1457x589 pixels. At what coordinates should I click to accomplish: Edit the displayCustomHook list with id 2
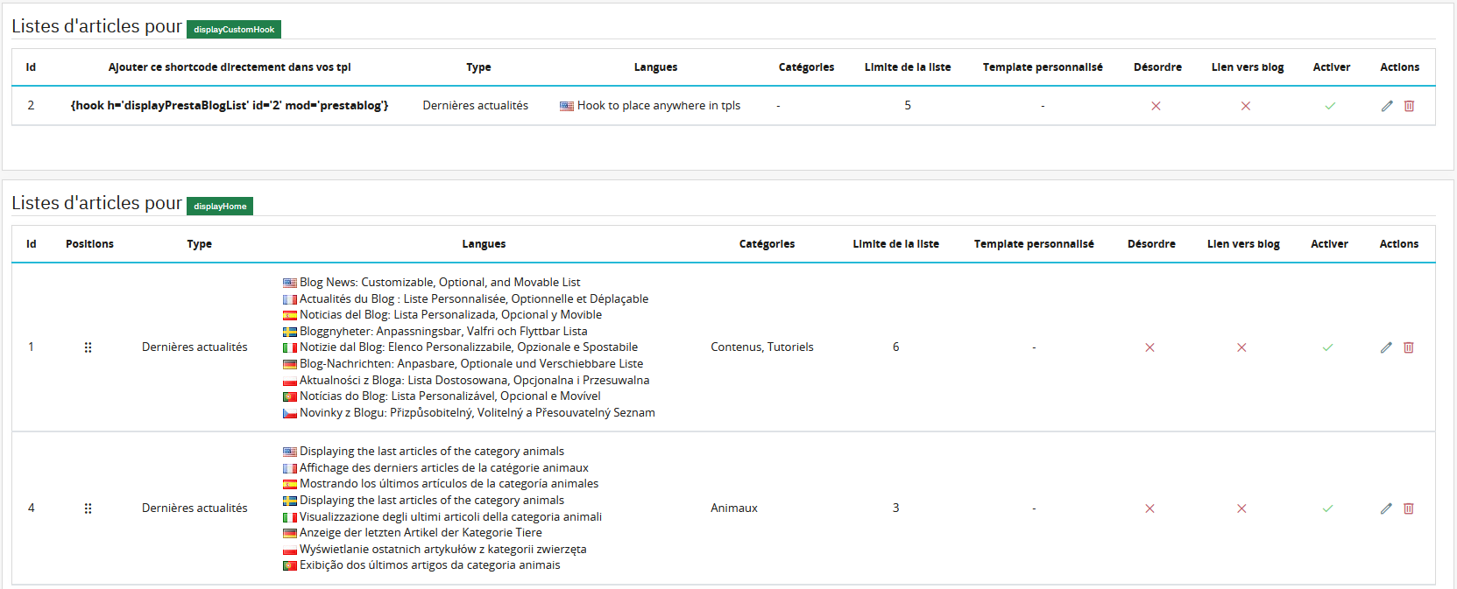click(1387, 106)
